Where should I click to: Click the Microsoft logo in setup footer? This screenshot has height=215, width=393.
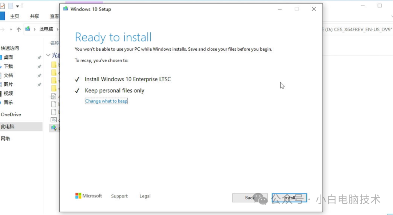88,196
